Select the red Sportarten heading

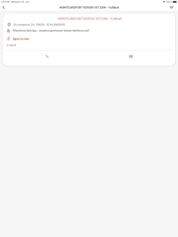[x=21, y=39]
